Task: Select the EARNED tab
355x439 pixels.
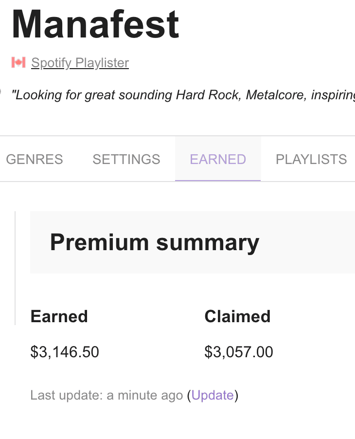Action: tap(218, 159)
